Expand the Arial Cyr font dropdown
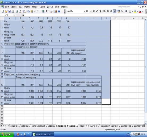The image size is (147, 137). point(84,11)
